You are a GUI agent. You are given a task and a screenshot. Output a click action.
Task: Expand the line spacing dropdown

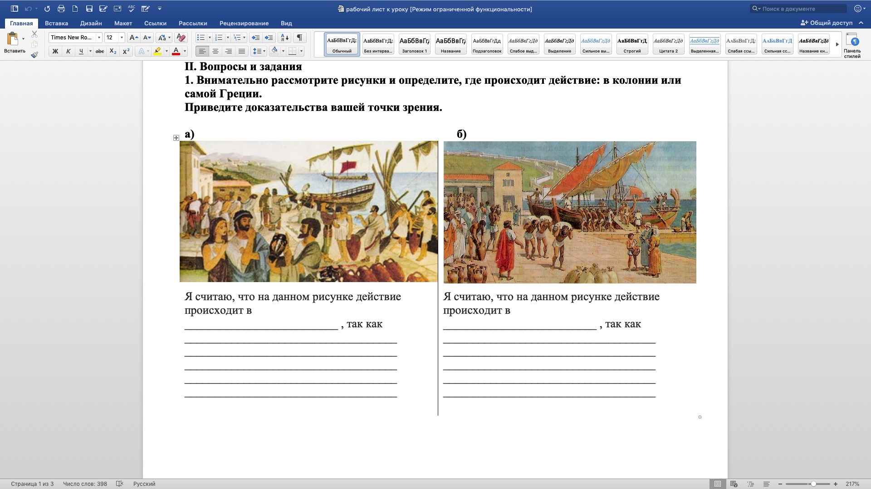coord(264,51)
